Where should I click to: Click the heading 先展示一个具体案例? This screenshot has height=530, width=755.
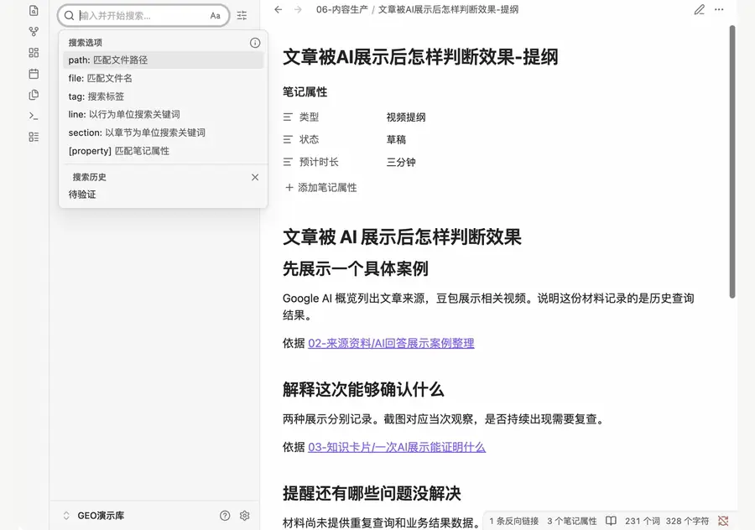click(356, 268)
